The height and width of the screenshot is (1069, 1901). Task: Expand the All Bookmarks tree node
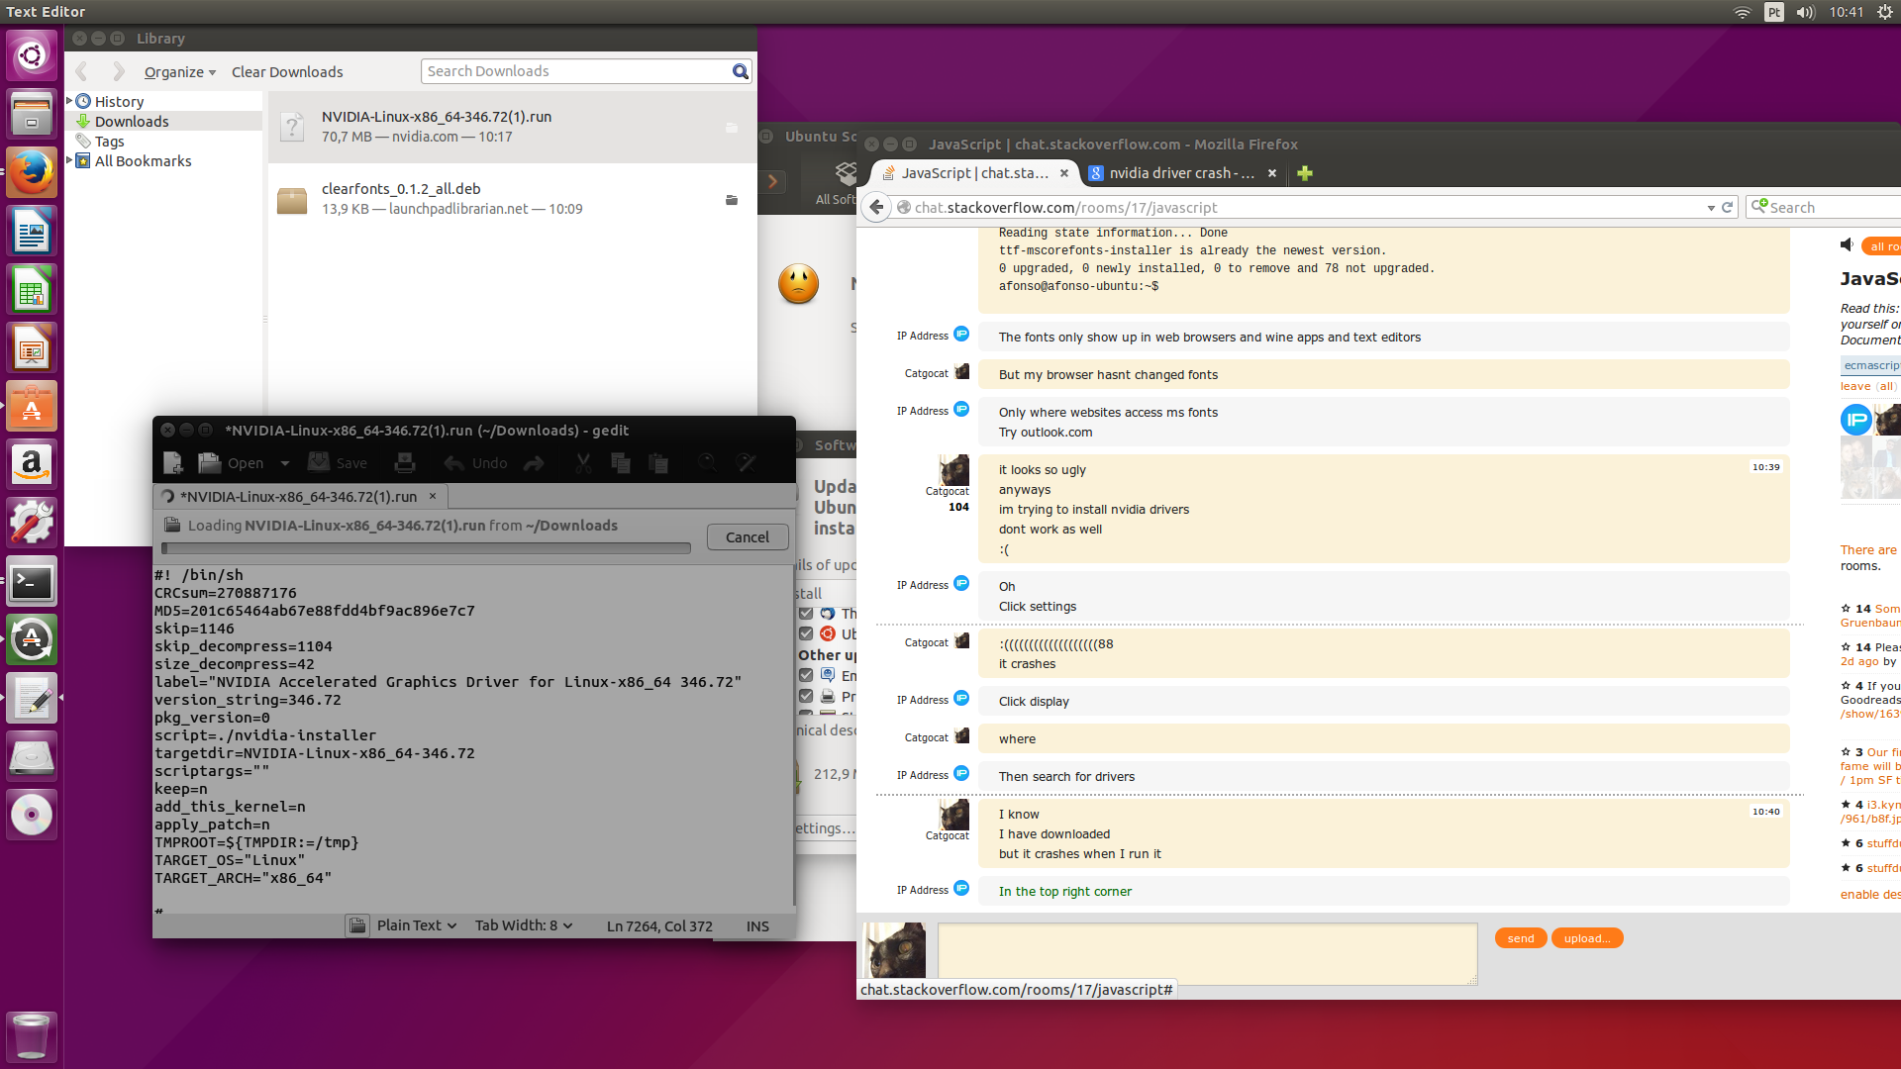pyautogui.click(x=69, y=160)
